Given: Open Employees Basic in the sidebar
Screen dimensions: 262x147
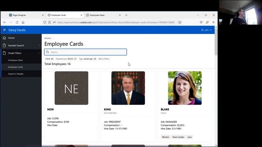Looking at the screenshot, I should (x=16, y=60).
